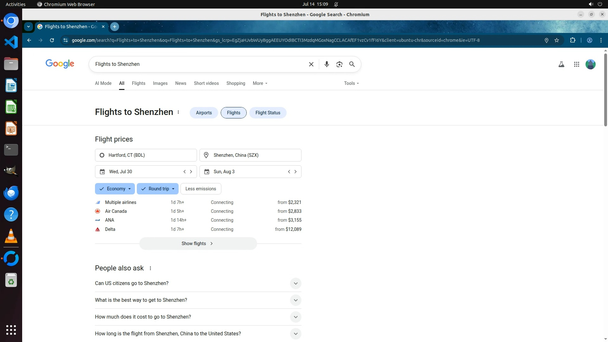
Task: Bookmark this page with star icon
Action: pyautogui.click(x=557, y=40)
